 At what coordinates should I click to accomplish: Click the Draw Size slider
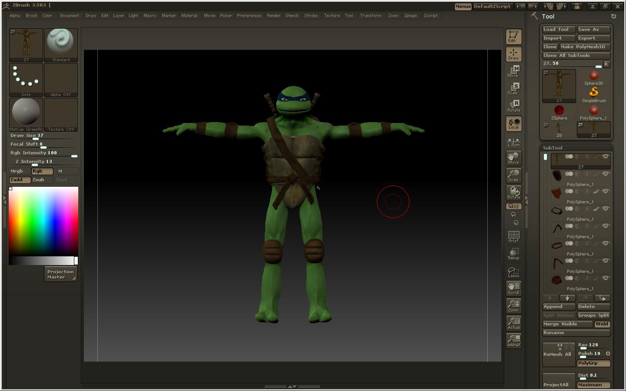pos(43,136)
